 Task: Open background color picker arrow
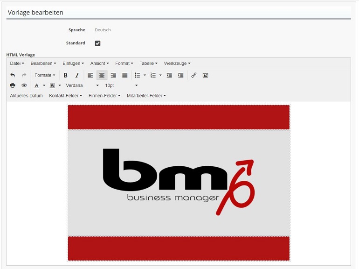(x=60, y=85)
